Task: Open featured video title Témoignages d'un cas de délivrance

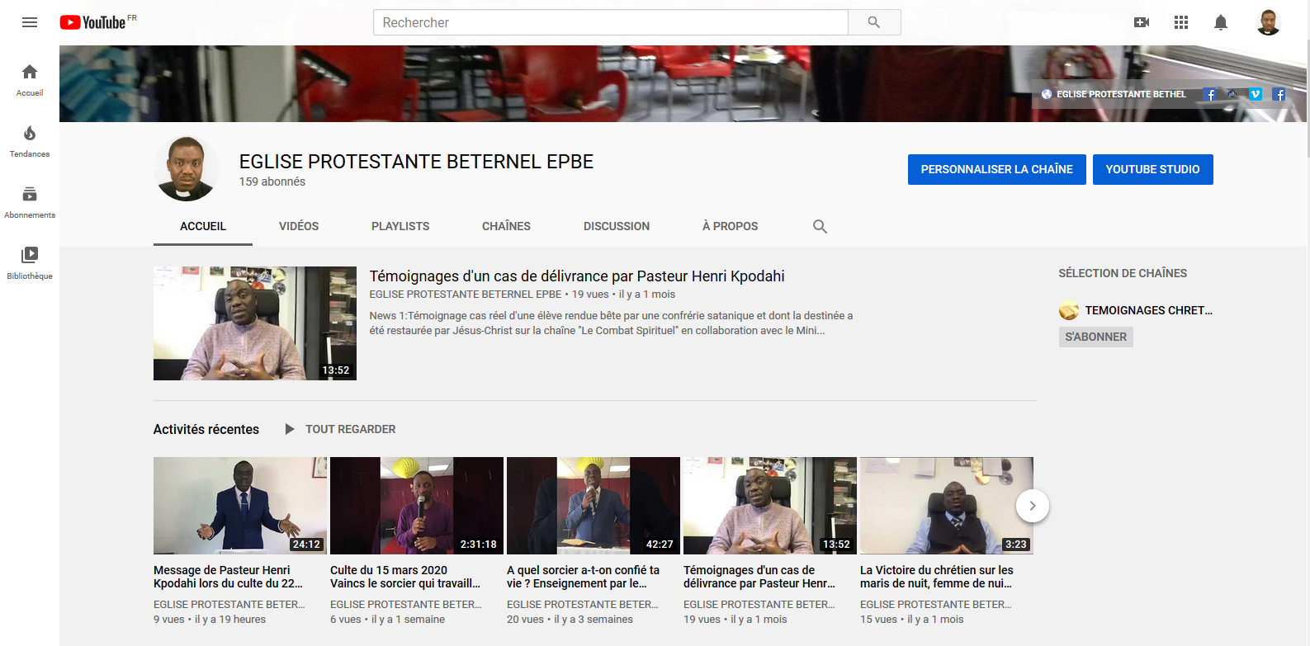Action: pyautogui.click(x=577, y=276)
